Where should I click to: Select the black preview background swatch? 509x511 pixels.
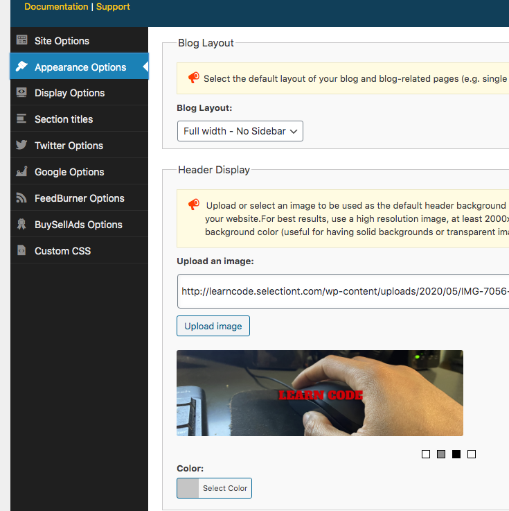tap(456, 454)
